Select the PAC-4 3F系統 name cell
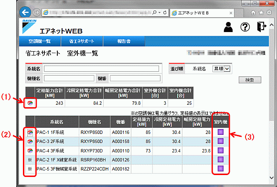The width and height of the screenshot is (277, 187). [x=57, y=151]
